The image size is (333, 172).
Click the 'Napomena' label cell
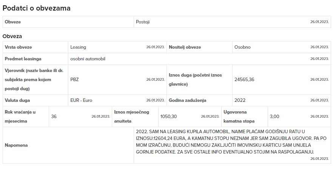[x=68, y=145]
